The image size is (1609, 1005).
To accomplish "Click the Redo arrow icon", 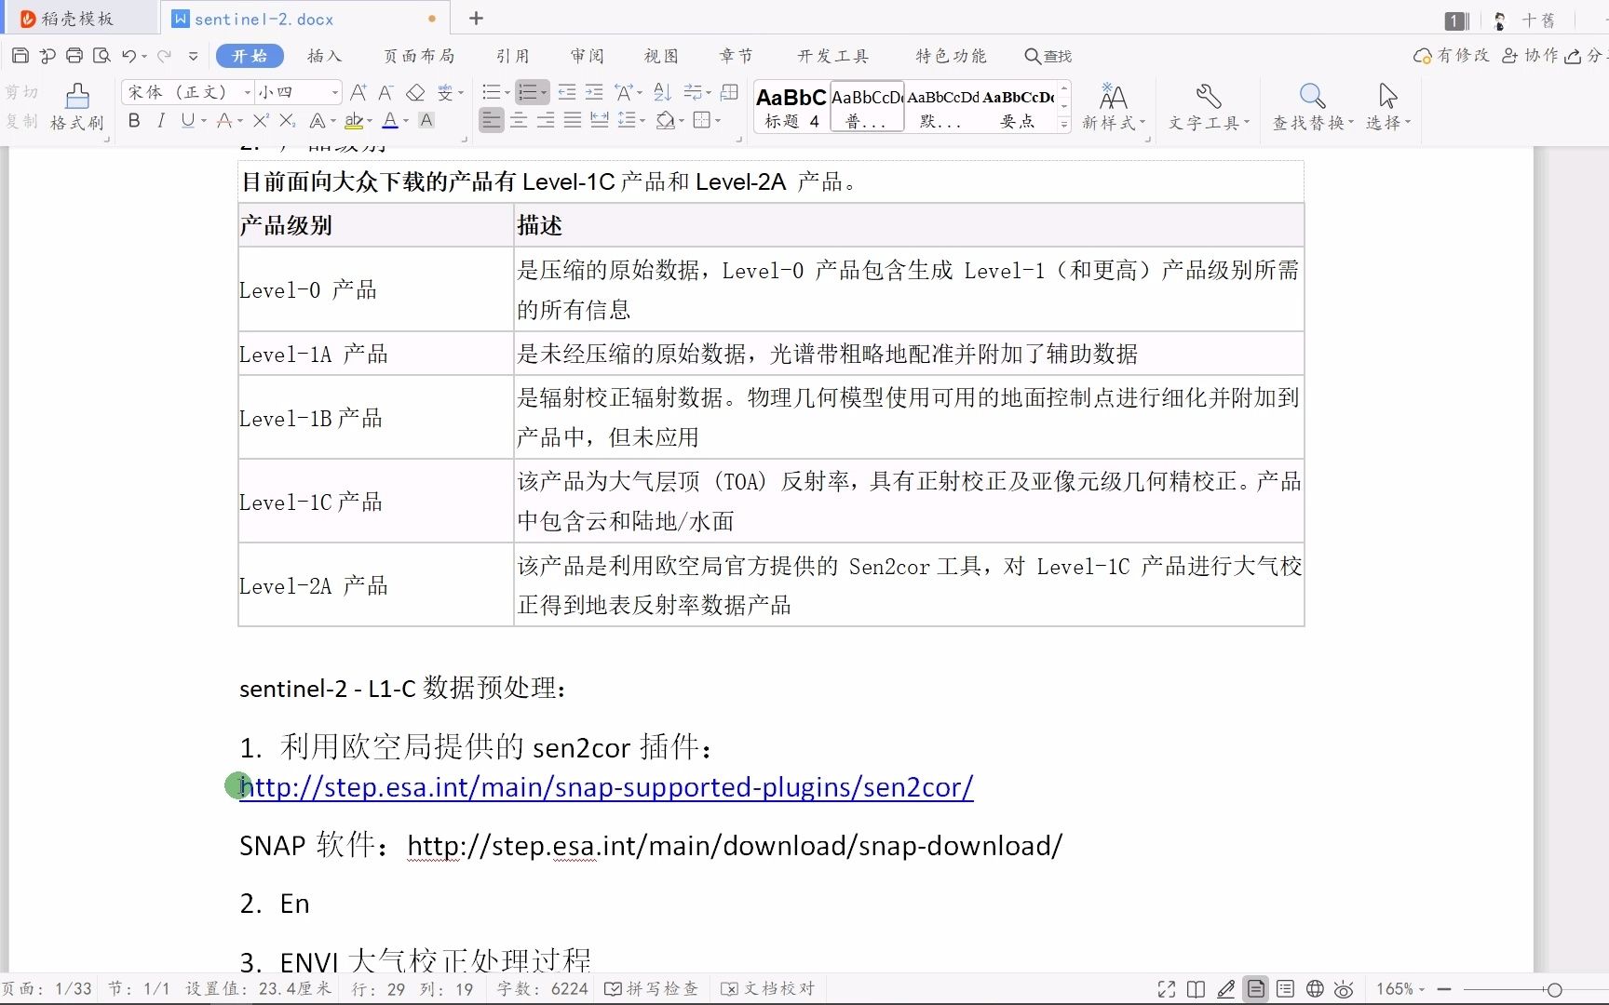I will [164, 56].
